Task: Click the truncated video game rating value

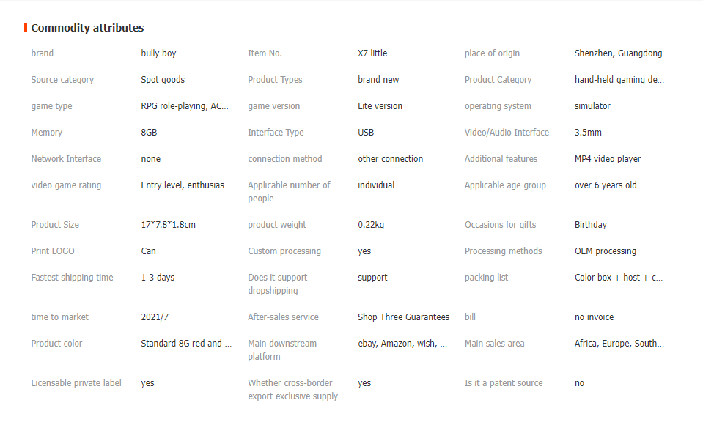Action: pos(185,185)
